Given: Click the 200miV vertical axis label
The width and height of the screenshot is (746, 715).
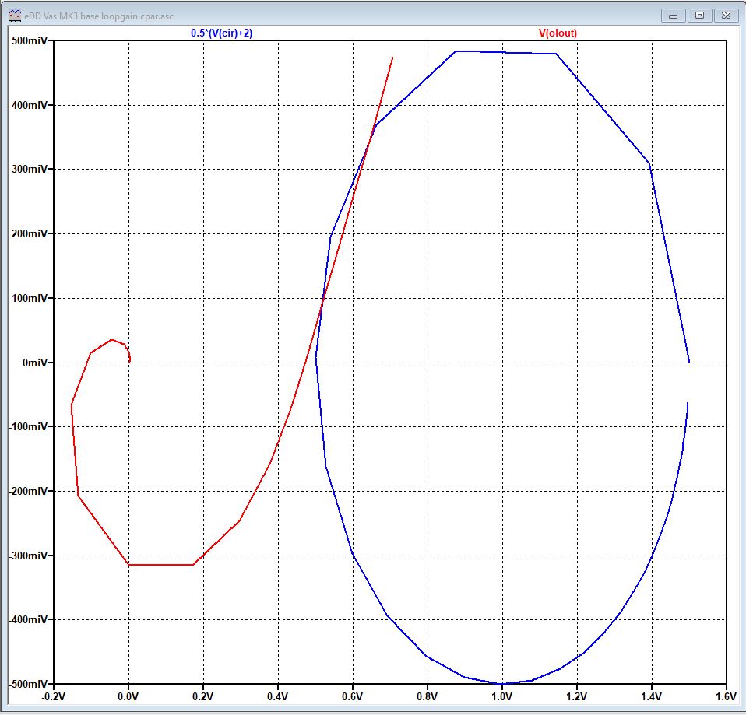Looking at the screenshot, I should [x=29, y=234].
